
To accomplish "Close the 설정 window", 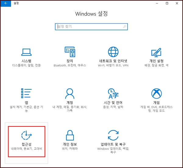I will click(x=177, y=3).
